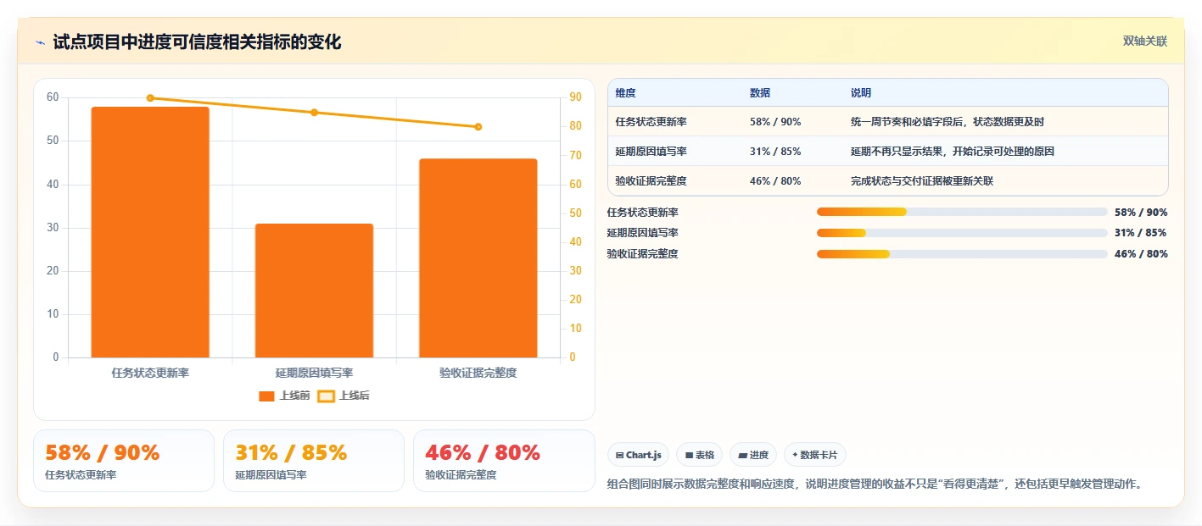Viewport: 1202px width, 526px height.
Task: Click the 46% / 80% table cell
Action: pyautogui.click(x=775, y=181)
